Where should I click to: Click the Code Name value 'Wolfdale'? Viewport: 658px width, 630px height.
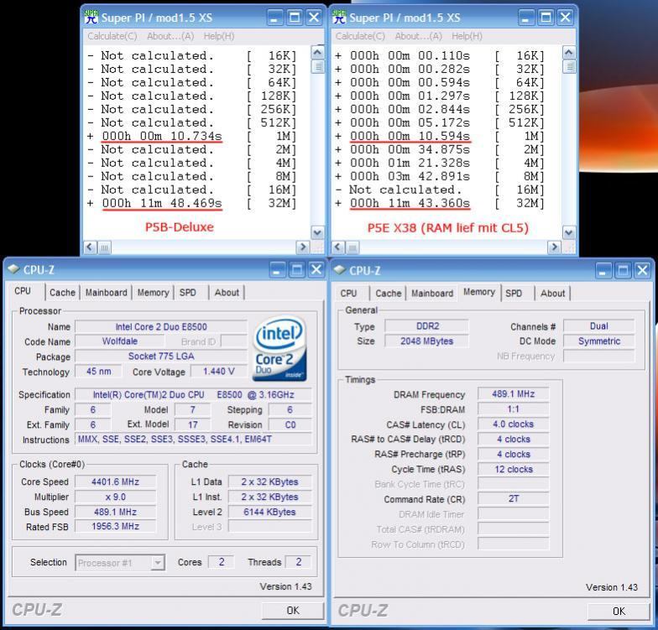point(120,341)
